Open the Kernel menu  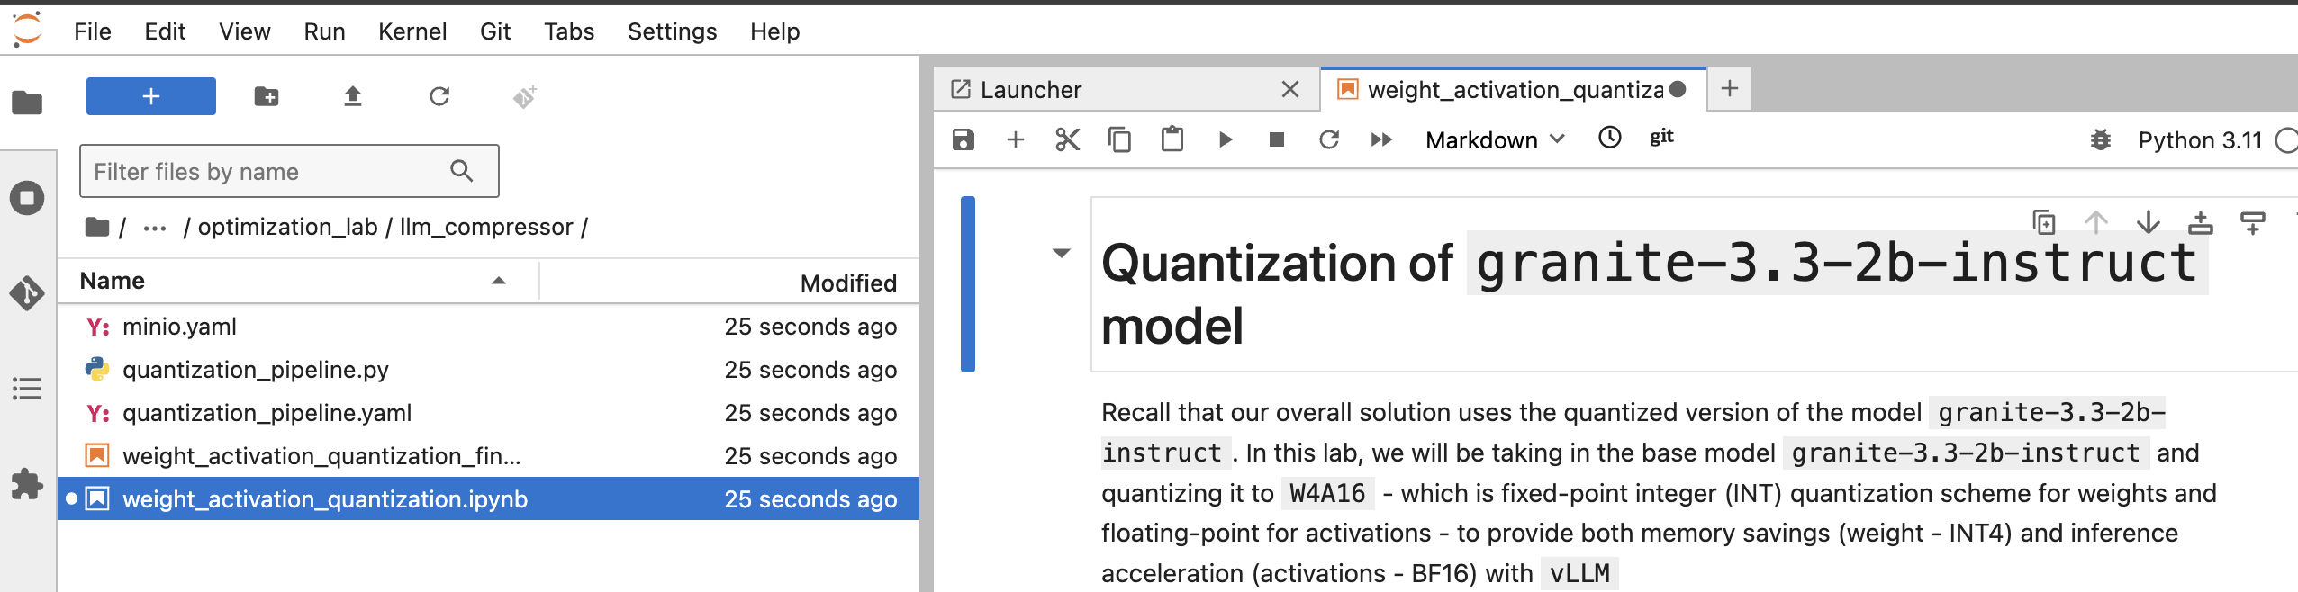[x=412, y=31]
